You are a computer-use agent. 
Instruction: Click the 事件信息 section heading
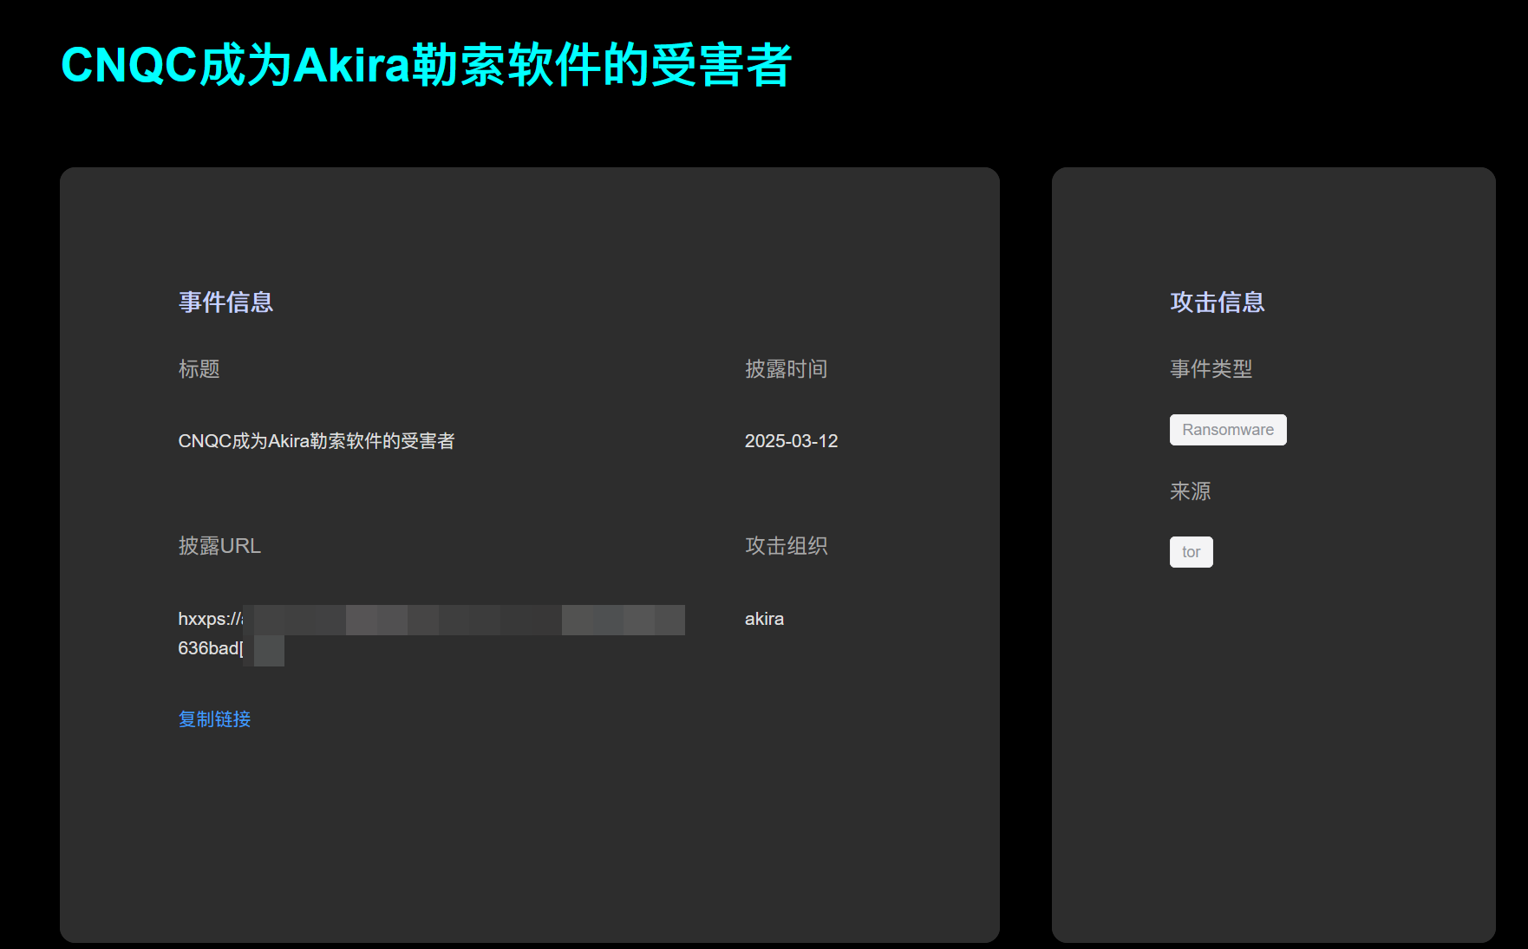225,302
